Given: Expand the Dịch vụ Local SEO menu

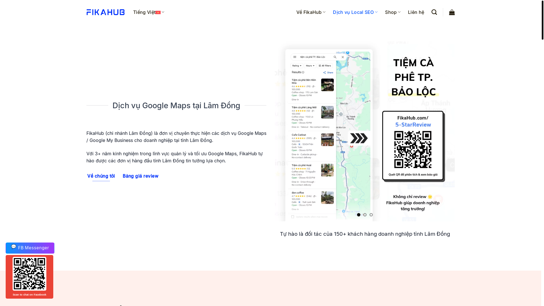Looking at the screenshot, I should (x=355, y=12).
